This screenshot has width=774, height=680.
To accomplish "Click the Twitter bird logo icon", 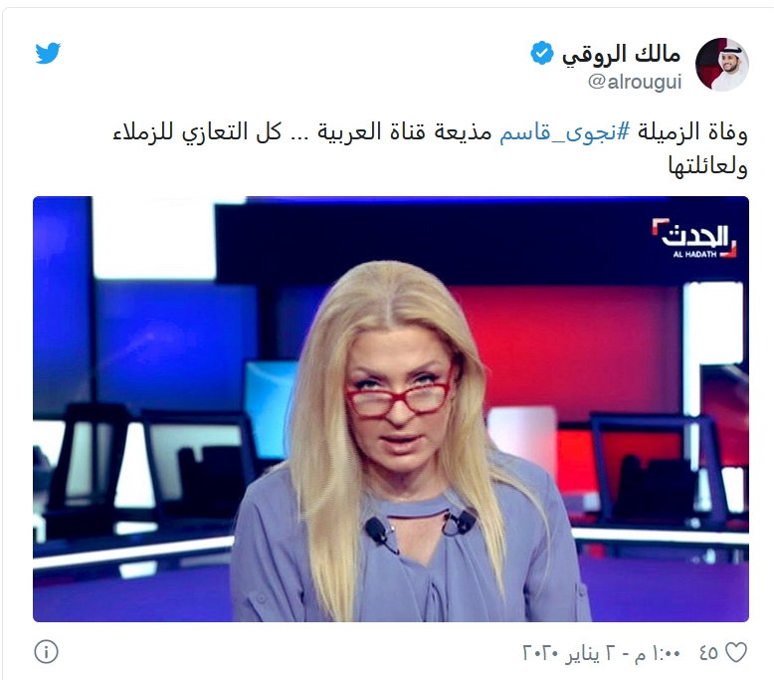I will pos(48,54).
